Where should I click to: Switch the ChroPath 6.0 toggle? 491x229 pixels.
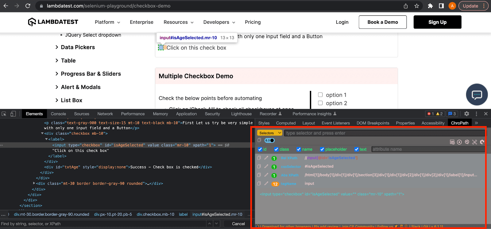tap(269, 141)
